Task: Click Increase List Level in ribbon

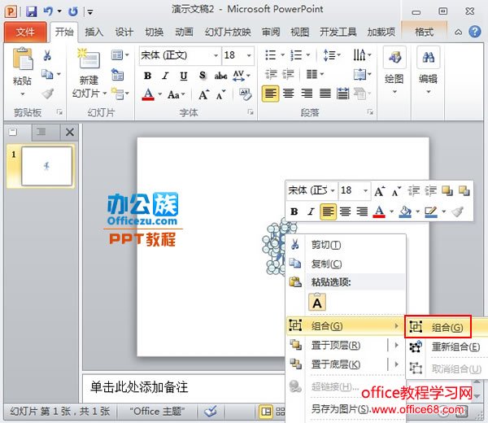Action: point(288,74)
